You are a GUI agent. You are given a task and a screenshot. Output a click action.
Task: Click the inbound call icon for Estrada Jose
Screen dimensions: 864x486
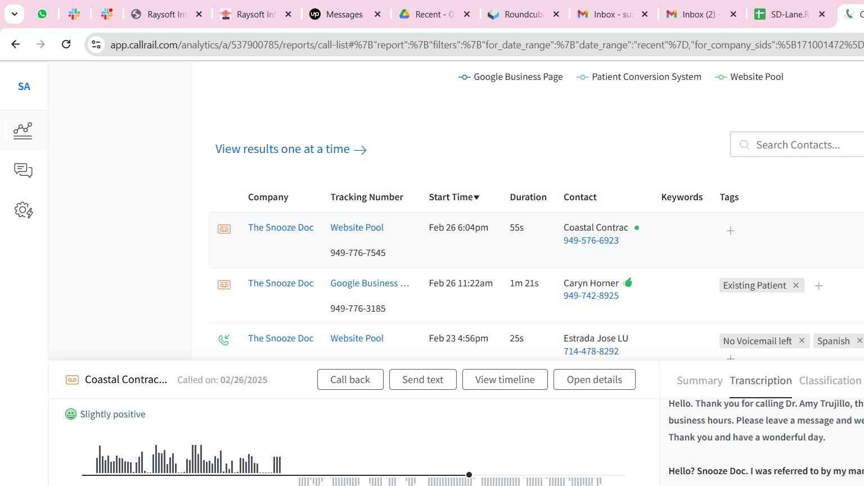point(224,340)
